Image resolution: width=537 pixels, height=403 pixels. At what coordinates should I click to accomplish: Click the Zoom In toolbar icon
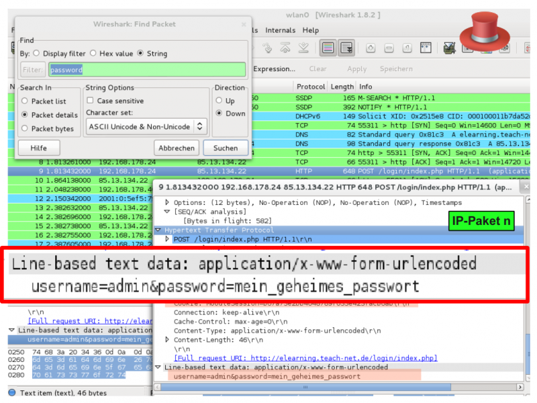click(x=371, y=48)
